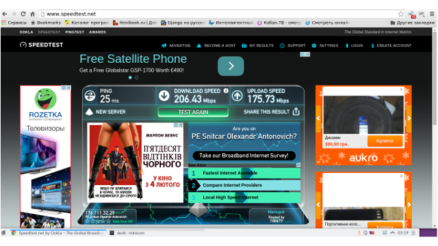Open BECOME A HOST link
The height and width of the screenshot is (246, 438).
click(216, 46)
